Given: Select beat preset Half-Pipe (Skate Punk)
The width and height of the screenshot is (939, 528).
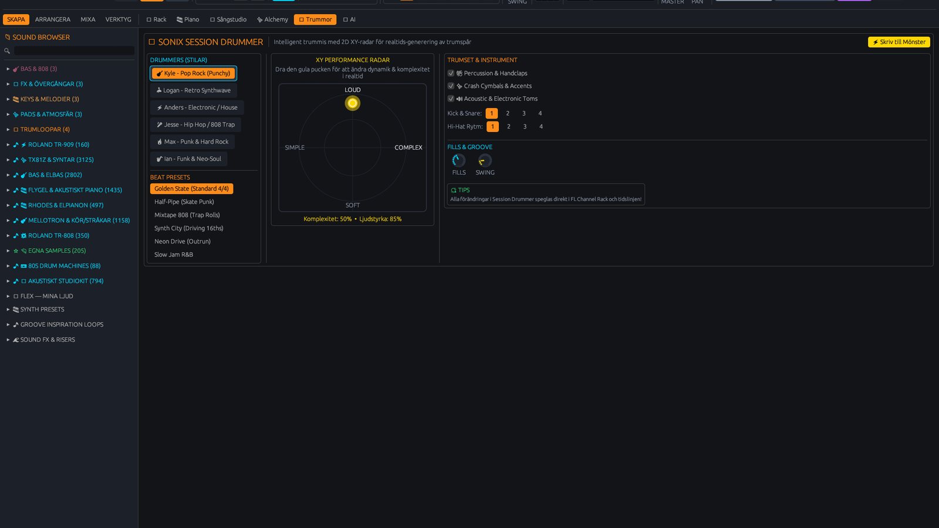Looking at the screenshot, I should [184, 202].
